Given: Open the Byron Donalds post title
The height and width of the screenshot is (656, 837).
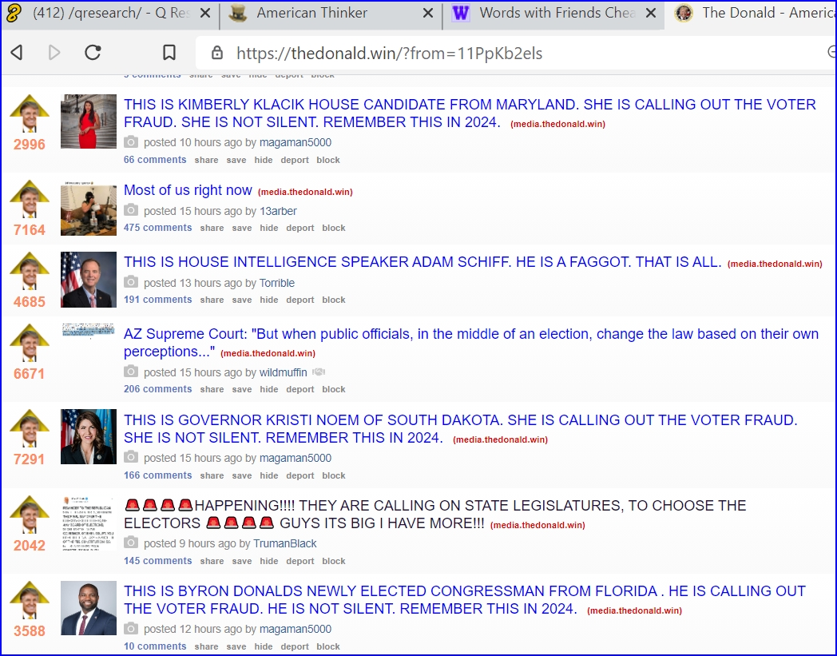Looking at the screenshot, I should click(464, 599).
